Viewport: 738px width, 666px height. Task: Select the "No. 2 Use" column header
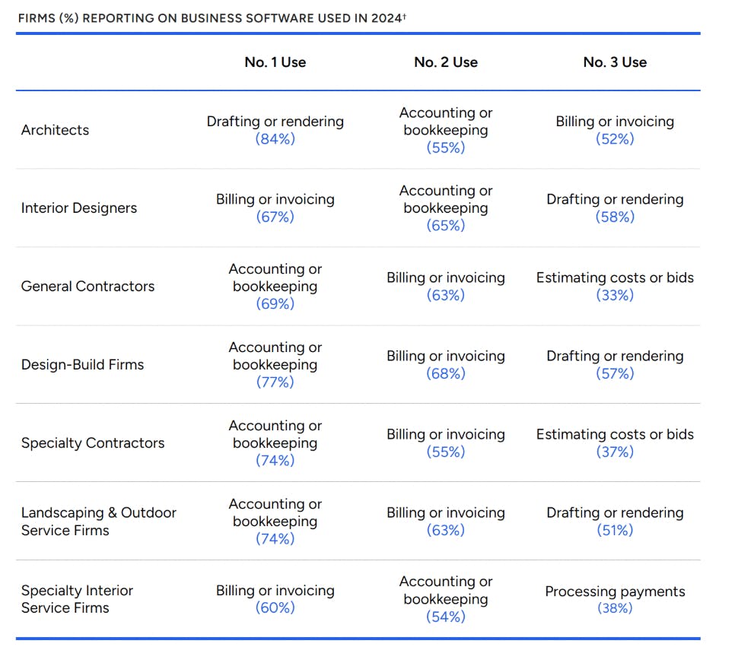pos(446,62)
